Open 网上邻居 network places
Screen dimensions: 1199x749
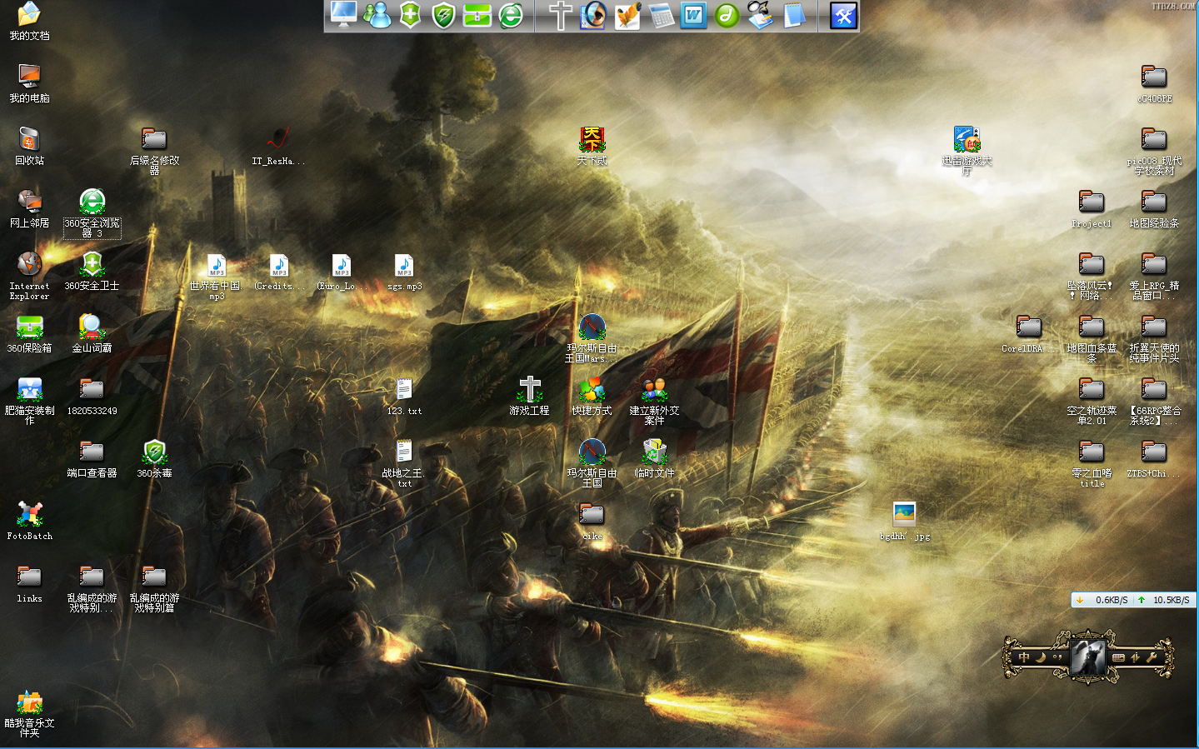coord(29,208)
